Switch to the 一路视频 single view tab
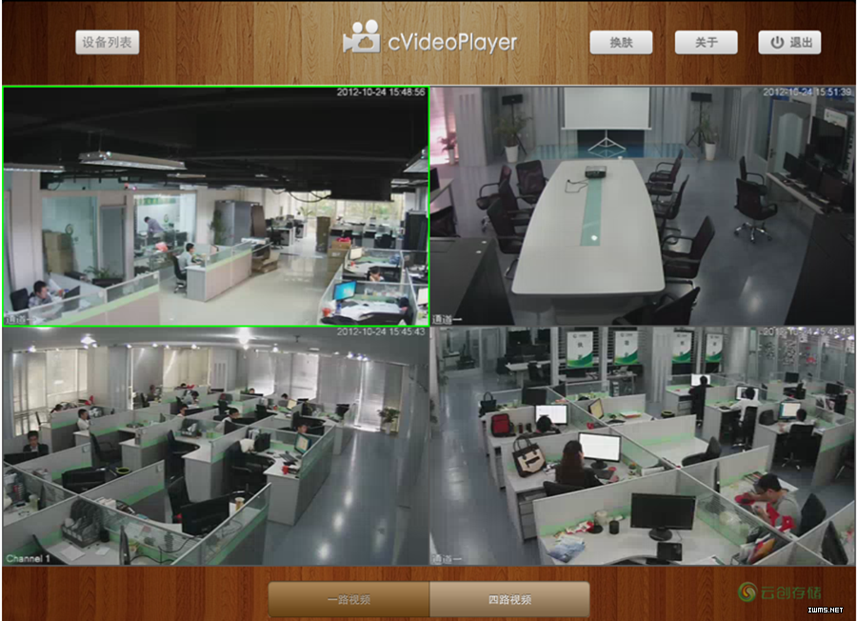The width and height of the screenshot is (857, 621). [x=349, y=600]
